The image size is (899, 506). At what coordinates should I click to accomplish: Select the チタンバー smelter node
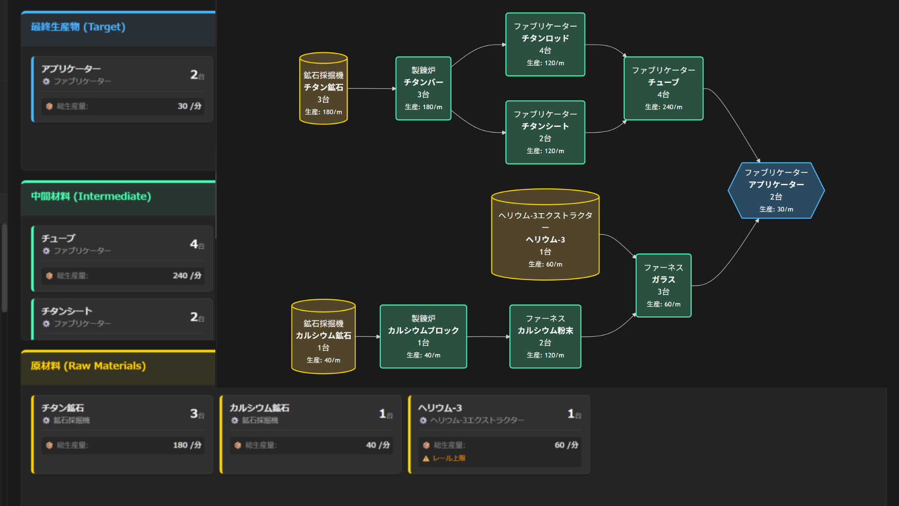tap(423, 89)
